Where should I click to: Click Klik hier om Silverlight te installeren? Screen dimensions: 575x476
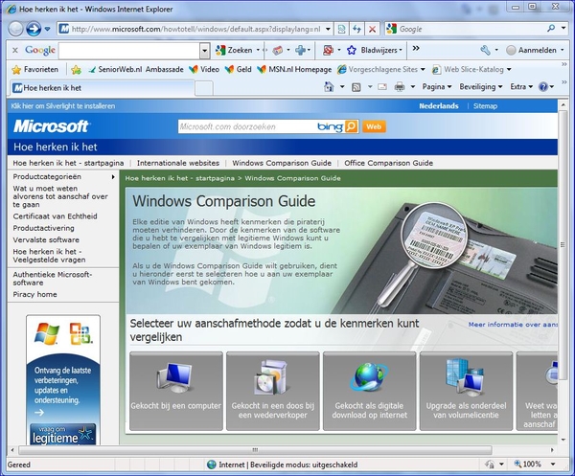pyautogui.click(x=62, y=106)
